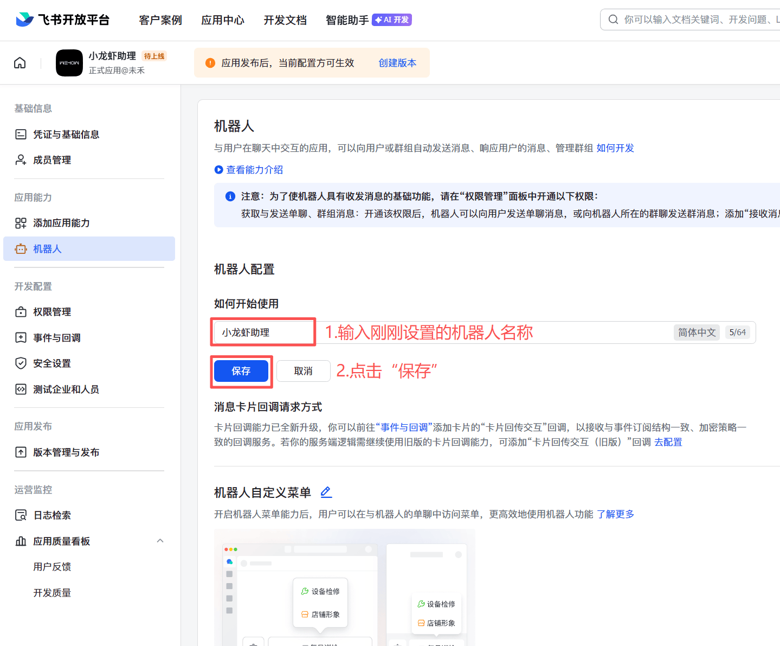Click the 安全设置 shield icon
This screenshot has height=646, width=780.
tap(21, 363)
